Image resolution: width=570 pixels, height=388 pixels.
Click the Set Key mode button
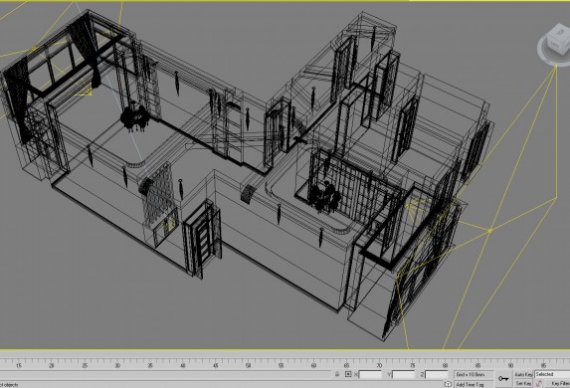(x=523, y=383)
